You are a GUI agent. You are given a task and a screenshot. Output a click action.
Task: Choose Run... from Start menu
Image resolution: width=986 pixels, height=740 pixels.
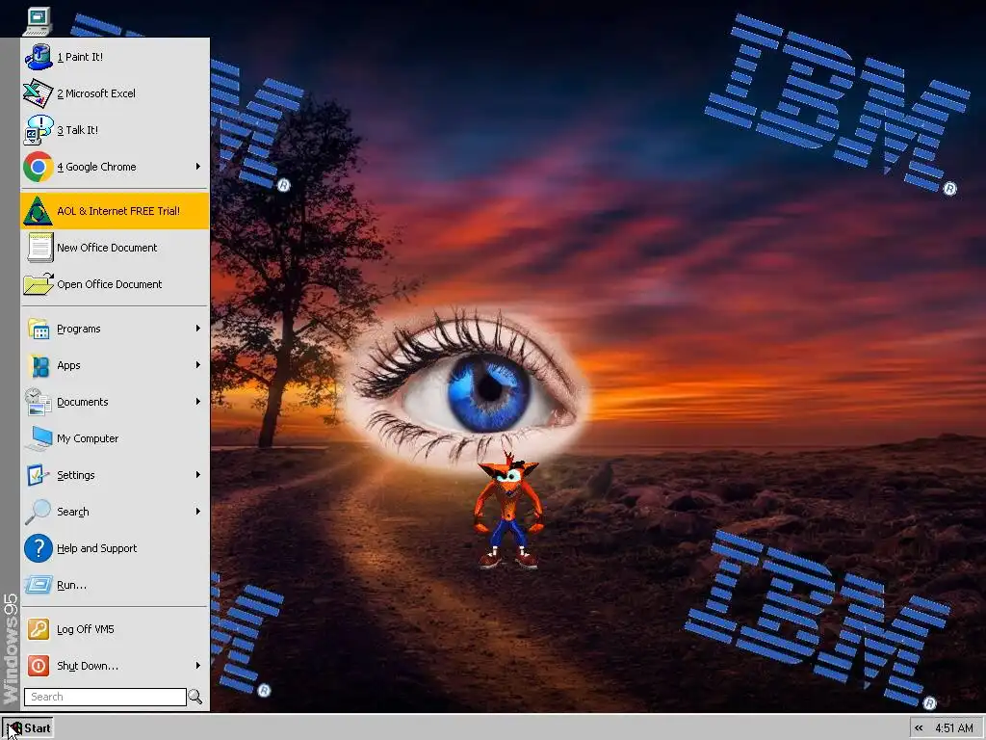point(116,585)
